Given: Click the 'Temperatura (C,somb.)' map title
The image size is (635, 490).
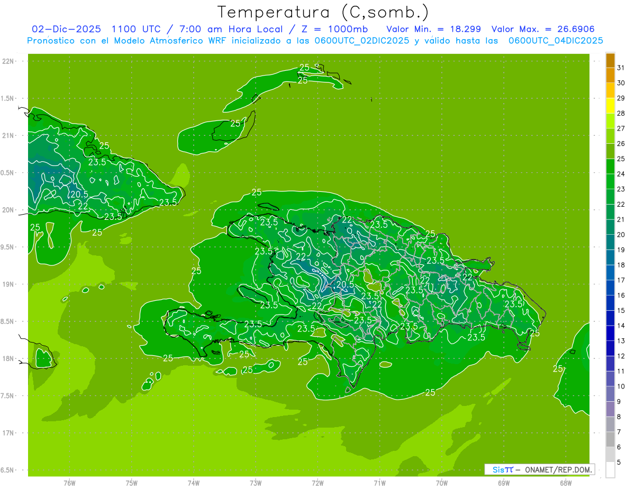Looking at the screenshot, I should click(323, 12).
